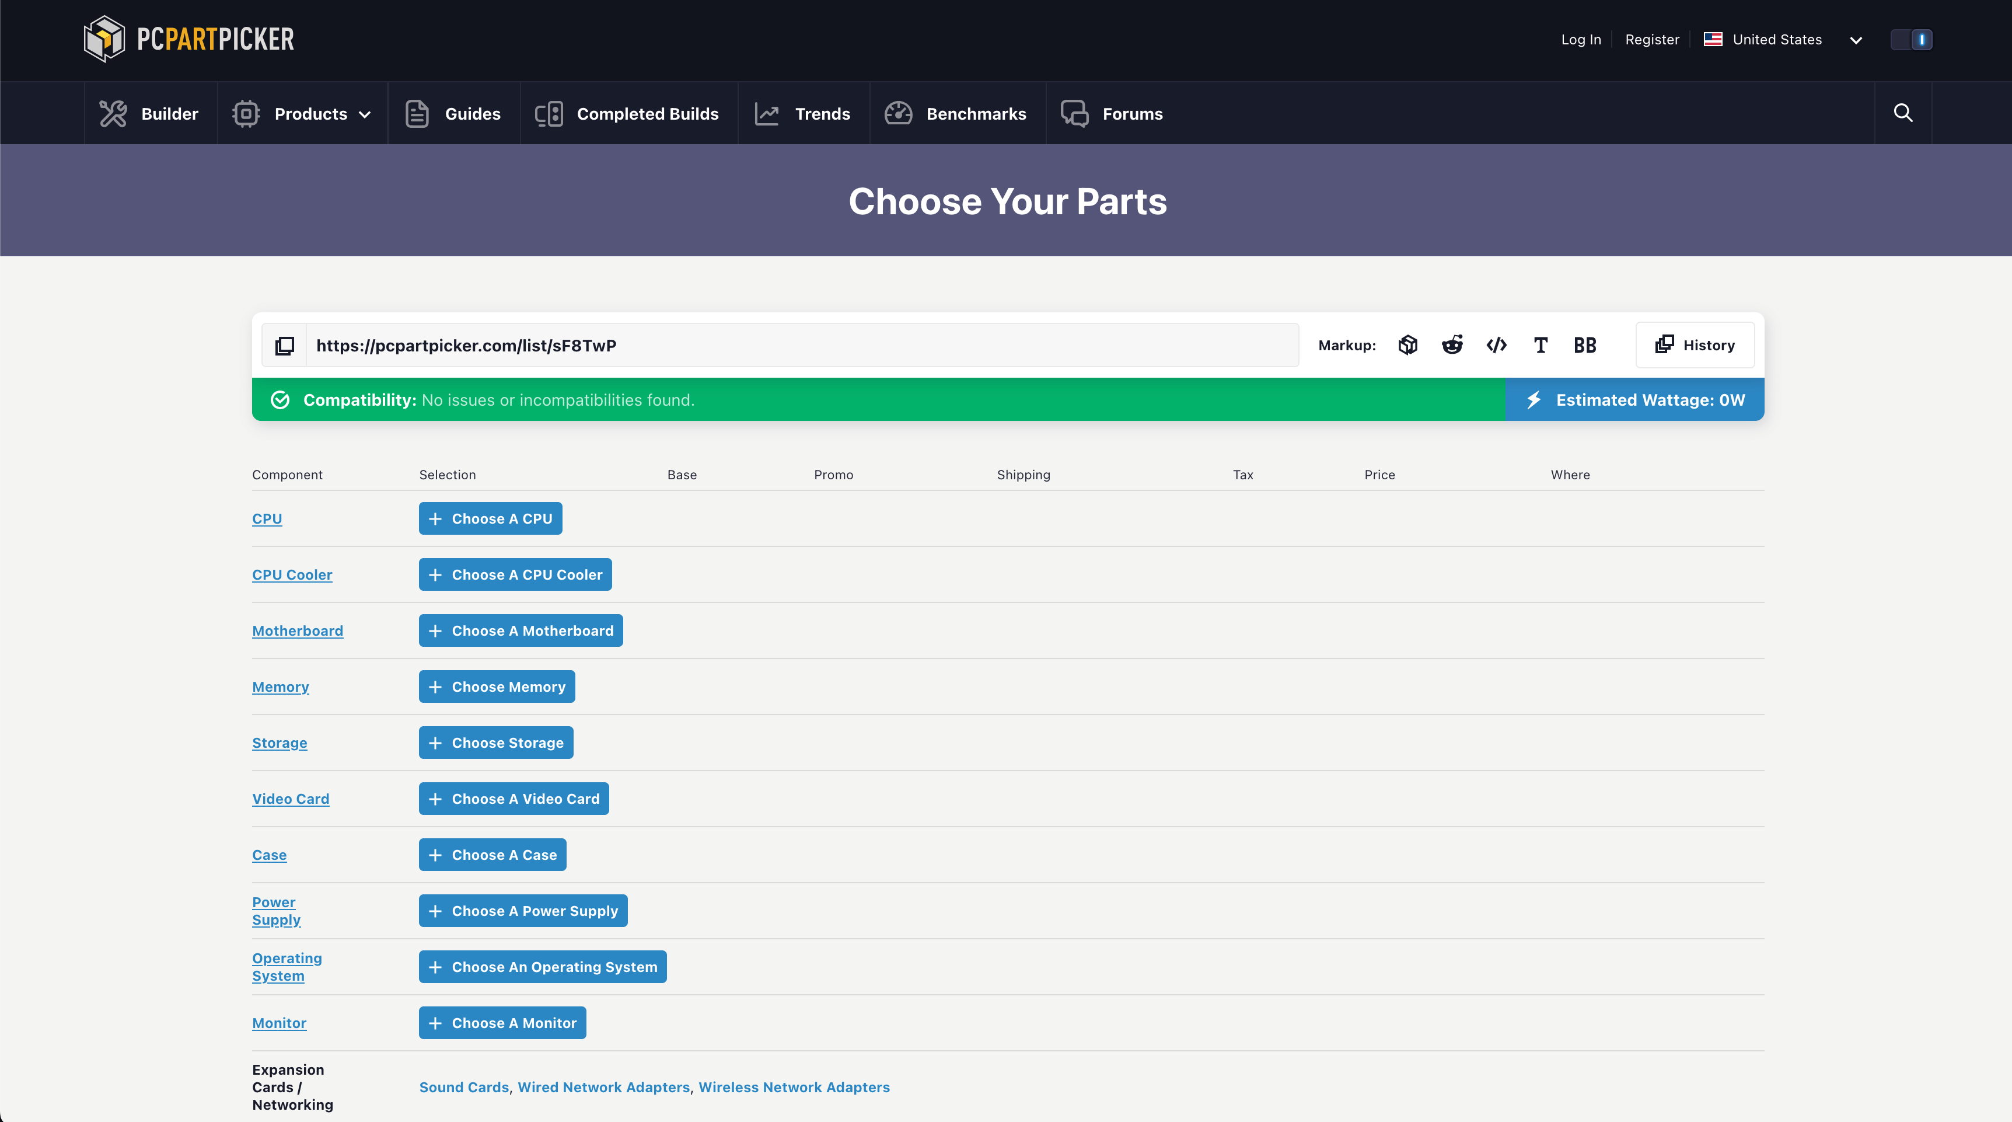Click the copy URL icon

click(285, 344)
